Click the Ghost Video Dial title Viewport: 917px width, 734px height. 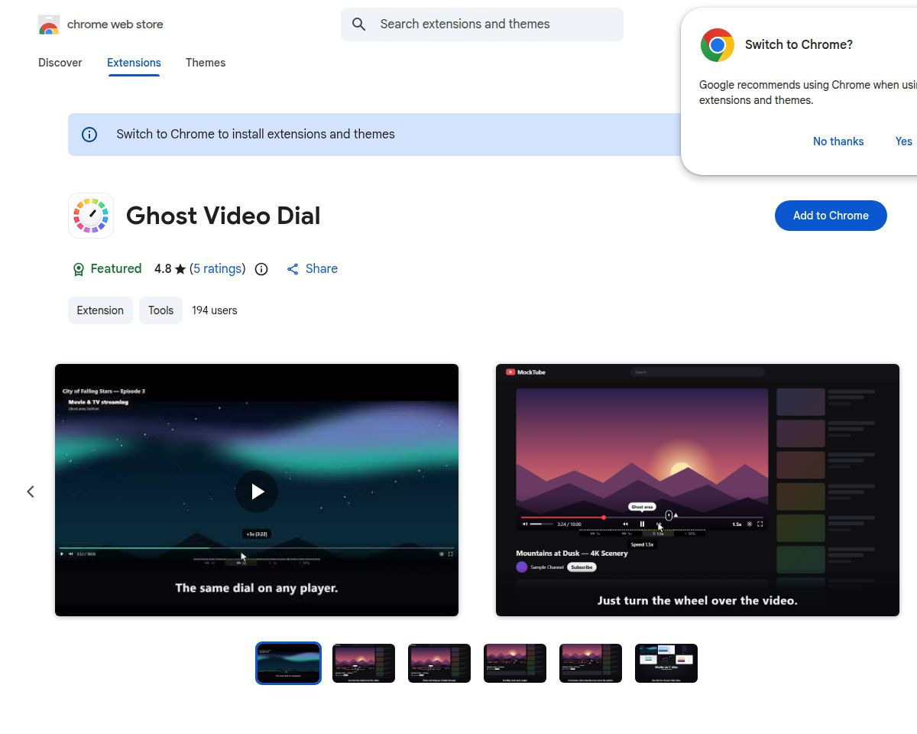(223, 216)
